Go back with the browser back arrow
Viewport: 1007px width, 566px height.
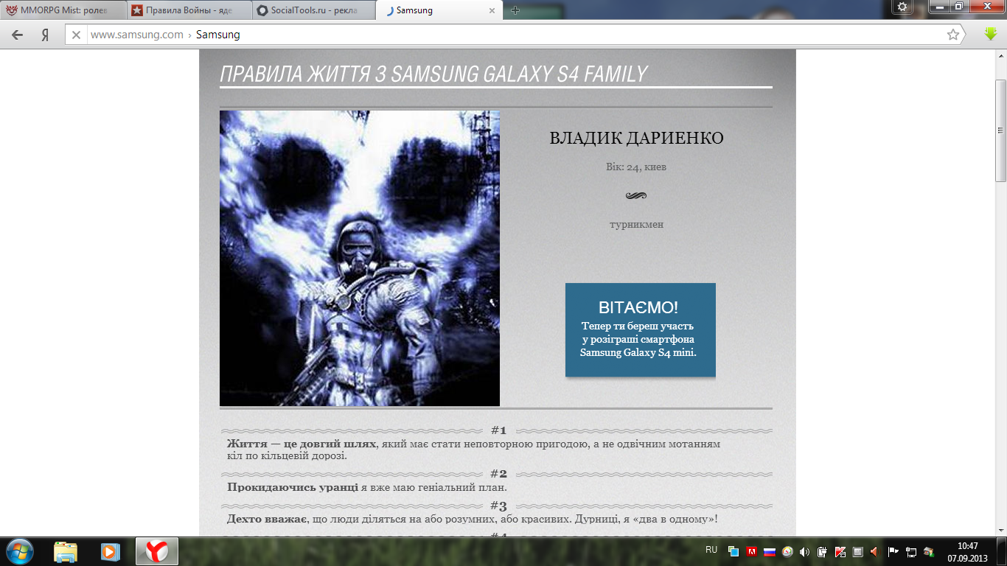18,35
